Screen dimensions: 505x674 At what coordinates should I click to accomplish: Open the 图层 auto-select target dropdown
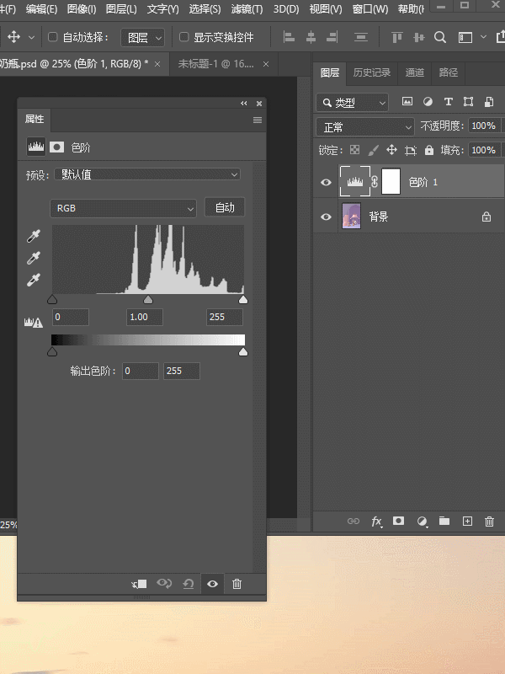click(142, 38)
